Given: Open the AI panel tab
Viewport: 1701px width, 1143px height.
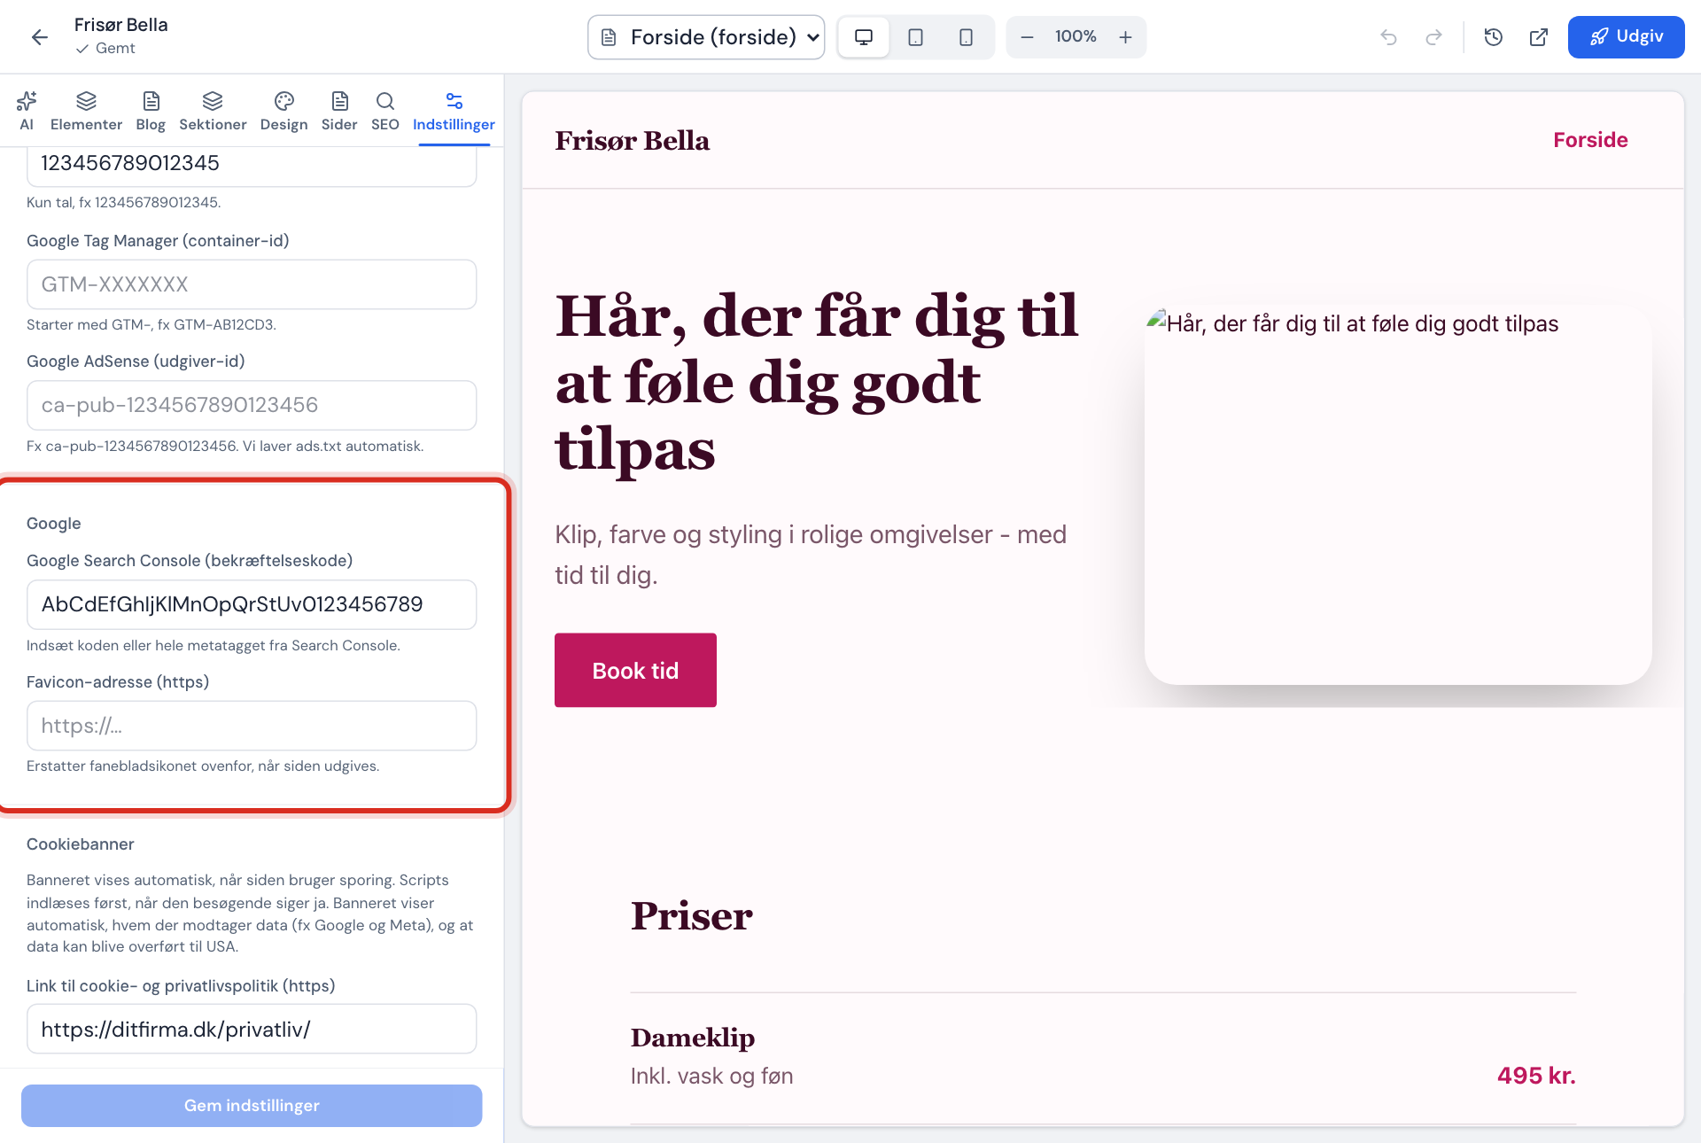Looking at the screenshot, I should (27, 111).
